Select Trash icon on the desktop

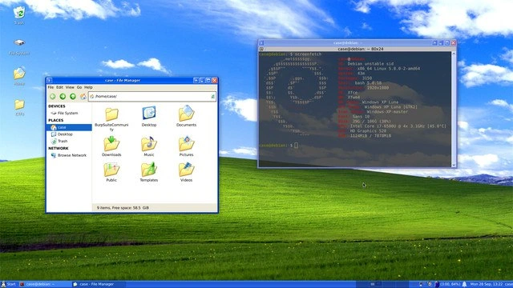point(19,15)
